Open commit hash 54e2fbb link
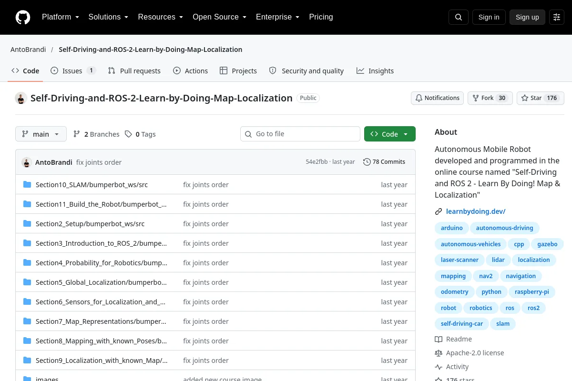The width and height of the screenshot is (572, 381). tap(317, 162)
